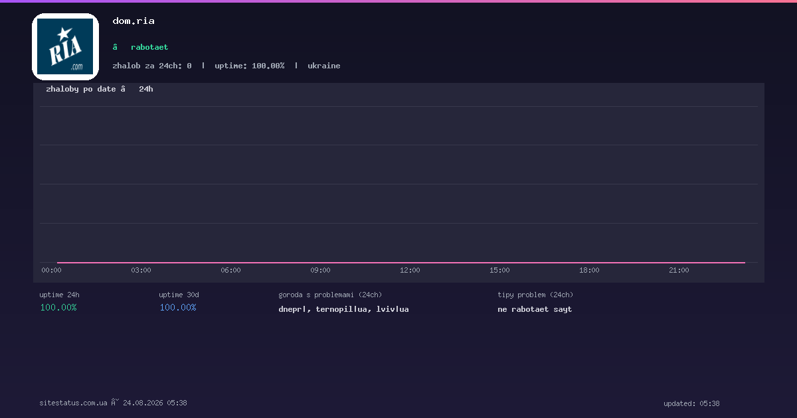Click the 'ukraine' country label

(324, 66)
